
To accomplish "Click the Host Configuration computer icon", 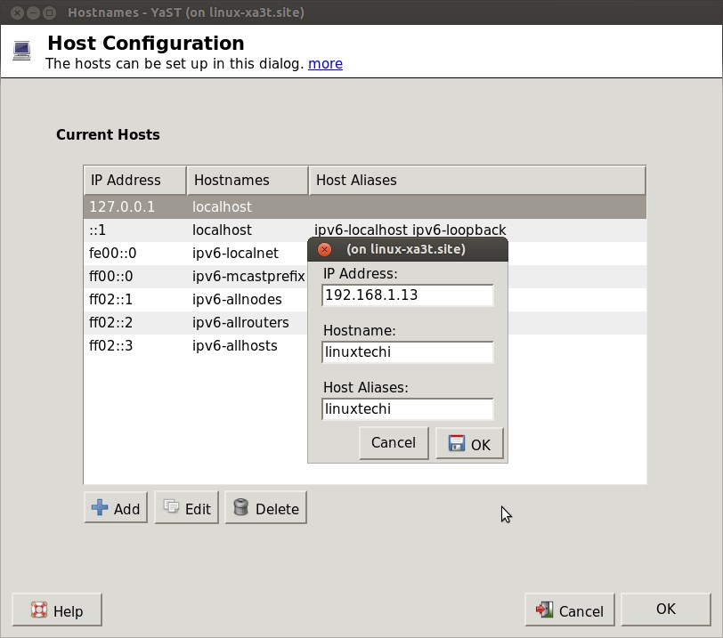I will (x=21, y=51).
